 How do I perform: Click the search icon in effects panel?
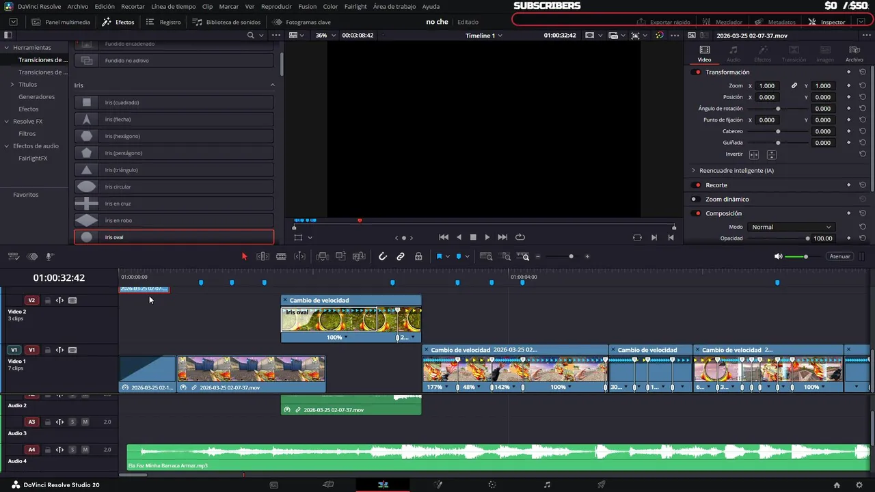[251, 35]
